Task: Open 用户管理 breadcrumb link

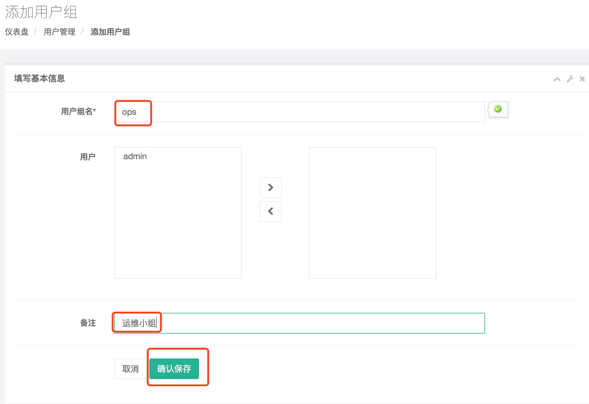Action: click(x=60, y=32)
